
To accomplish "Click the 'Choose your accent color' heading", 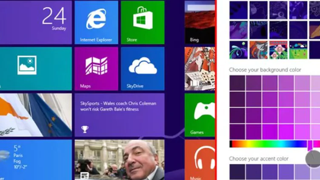I will click(259, 159).
